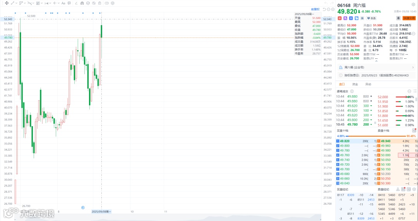Screen dimensions: 418x221
Task: Toggle the lock drawings tool
Action: point(88,3)
